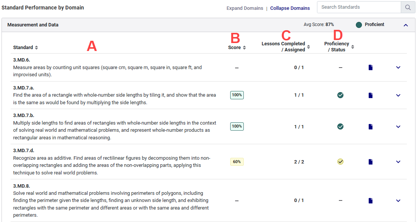Viewport: 417px width, 222px height.
Task: Click the document icon beside standard 3.MD.7.a
Action: click(370, 95)
